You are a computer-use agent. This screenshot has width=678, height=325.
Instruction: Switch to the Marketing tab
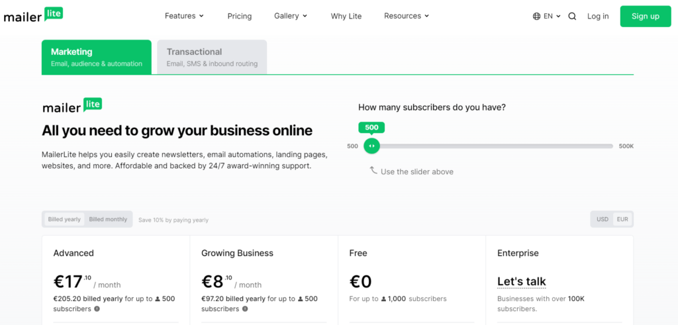point(97,57)
